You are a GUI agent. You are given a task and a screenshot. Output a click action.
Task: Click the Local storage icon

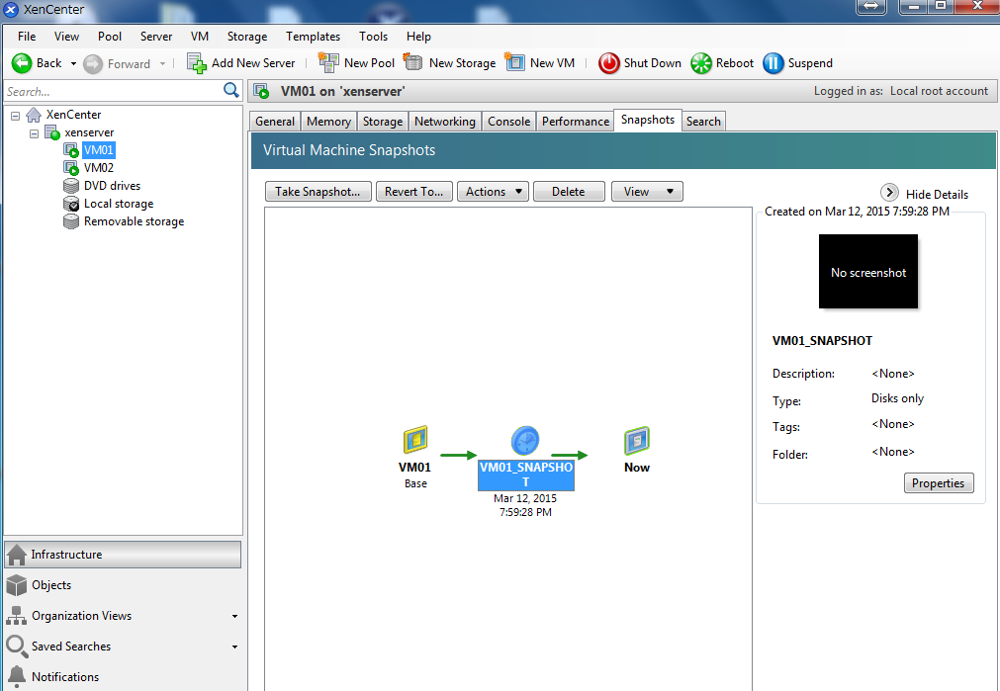pyautogui.click(x=71, y=204)
